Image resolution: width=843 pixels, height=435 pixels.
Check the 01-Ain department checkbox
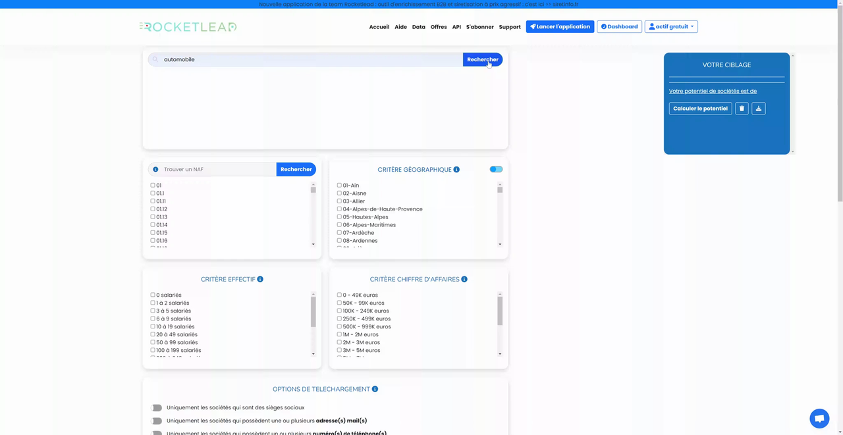339,186
